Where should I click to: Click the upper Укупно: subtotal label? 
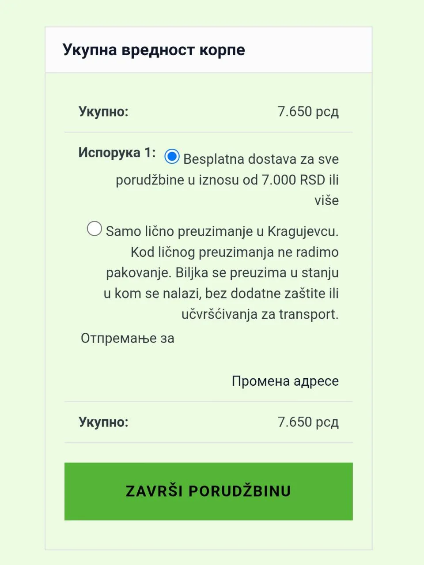pos(103,111)
